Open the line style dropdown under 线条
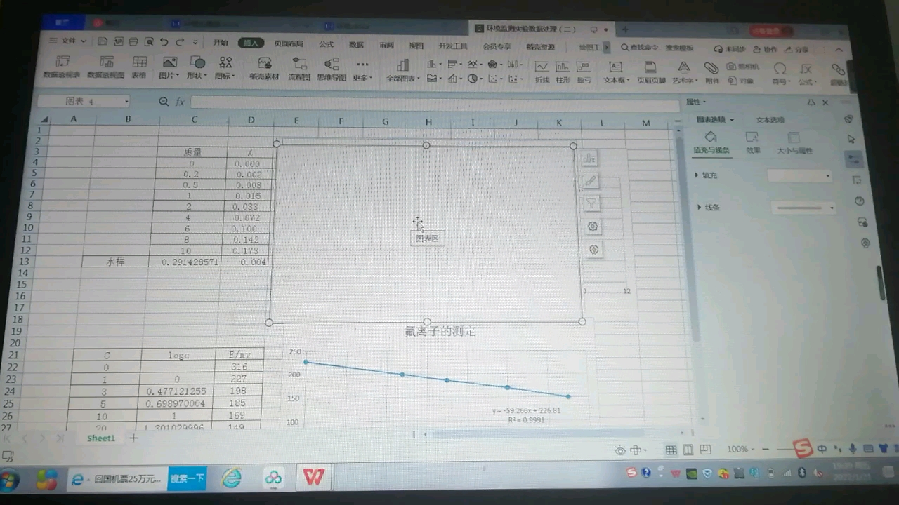 tap(832, 208)
